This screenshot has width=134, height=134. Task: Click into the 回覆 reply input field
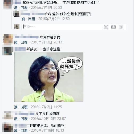coord(62,27)
